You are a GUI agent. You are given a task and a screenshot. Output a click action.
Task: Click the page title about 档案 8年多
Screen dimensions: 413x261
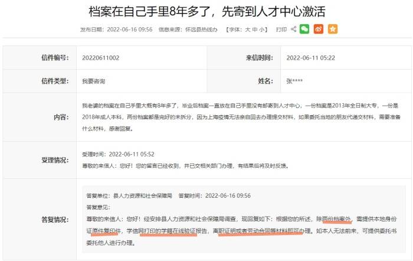pyautogui.click(x=207, y=12)
